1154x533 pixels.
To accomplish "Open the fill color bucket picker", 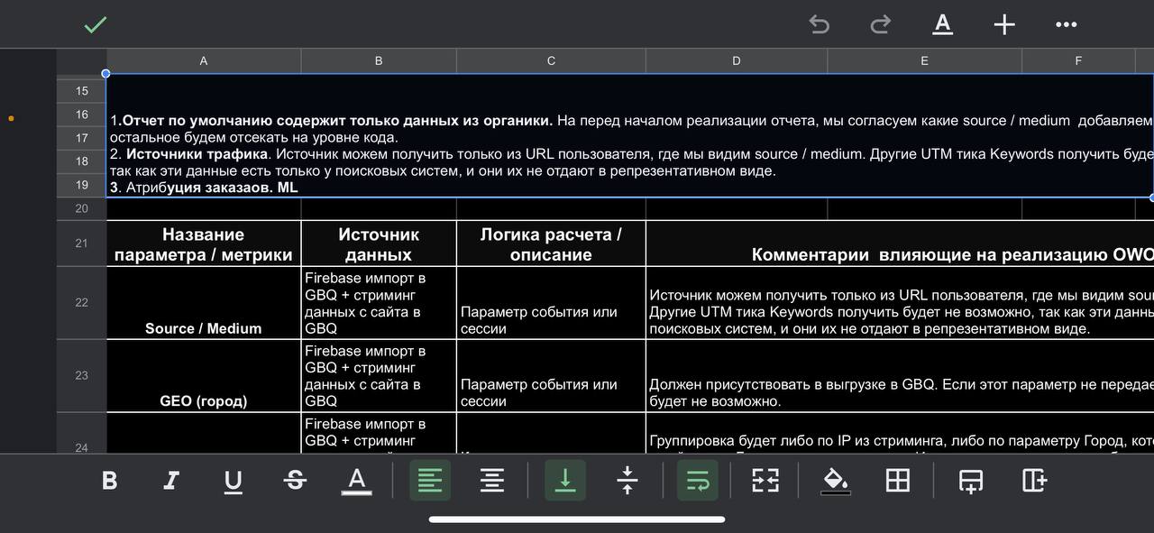I will (836, 481).
